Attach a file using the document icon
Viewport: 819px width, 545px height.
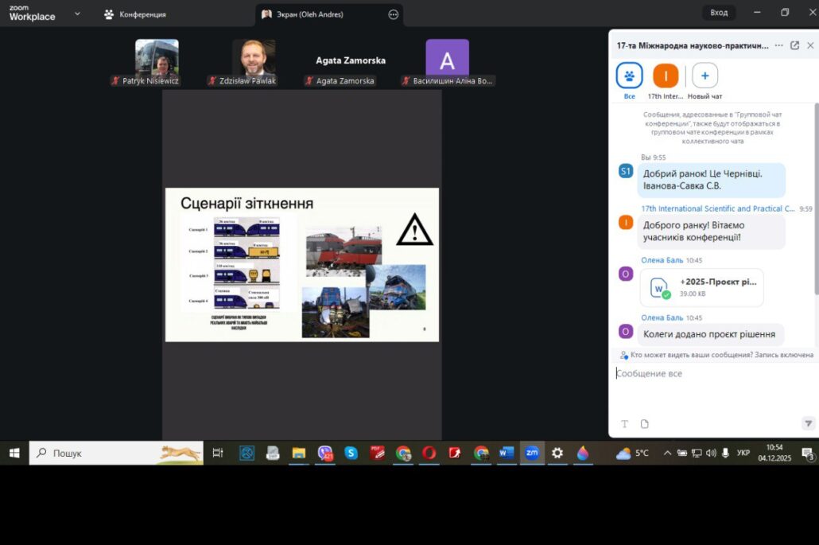coord(644,424)
